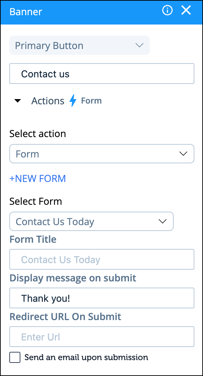The image size is (203, 376).
Task: Click the chevron on the Select Form field
Action: click(162, 221)
